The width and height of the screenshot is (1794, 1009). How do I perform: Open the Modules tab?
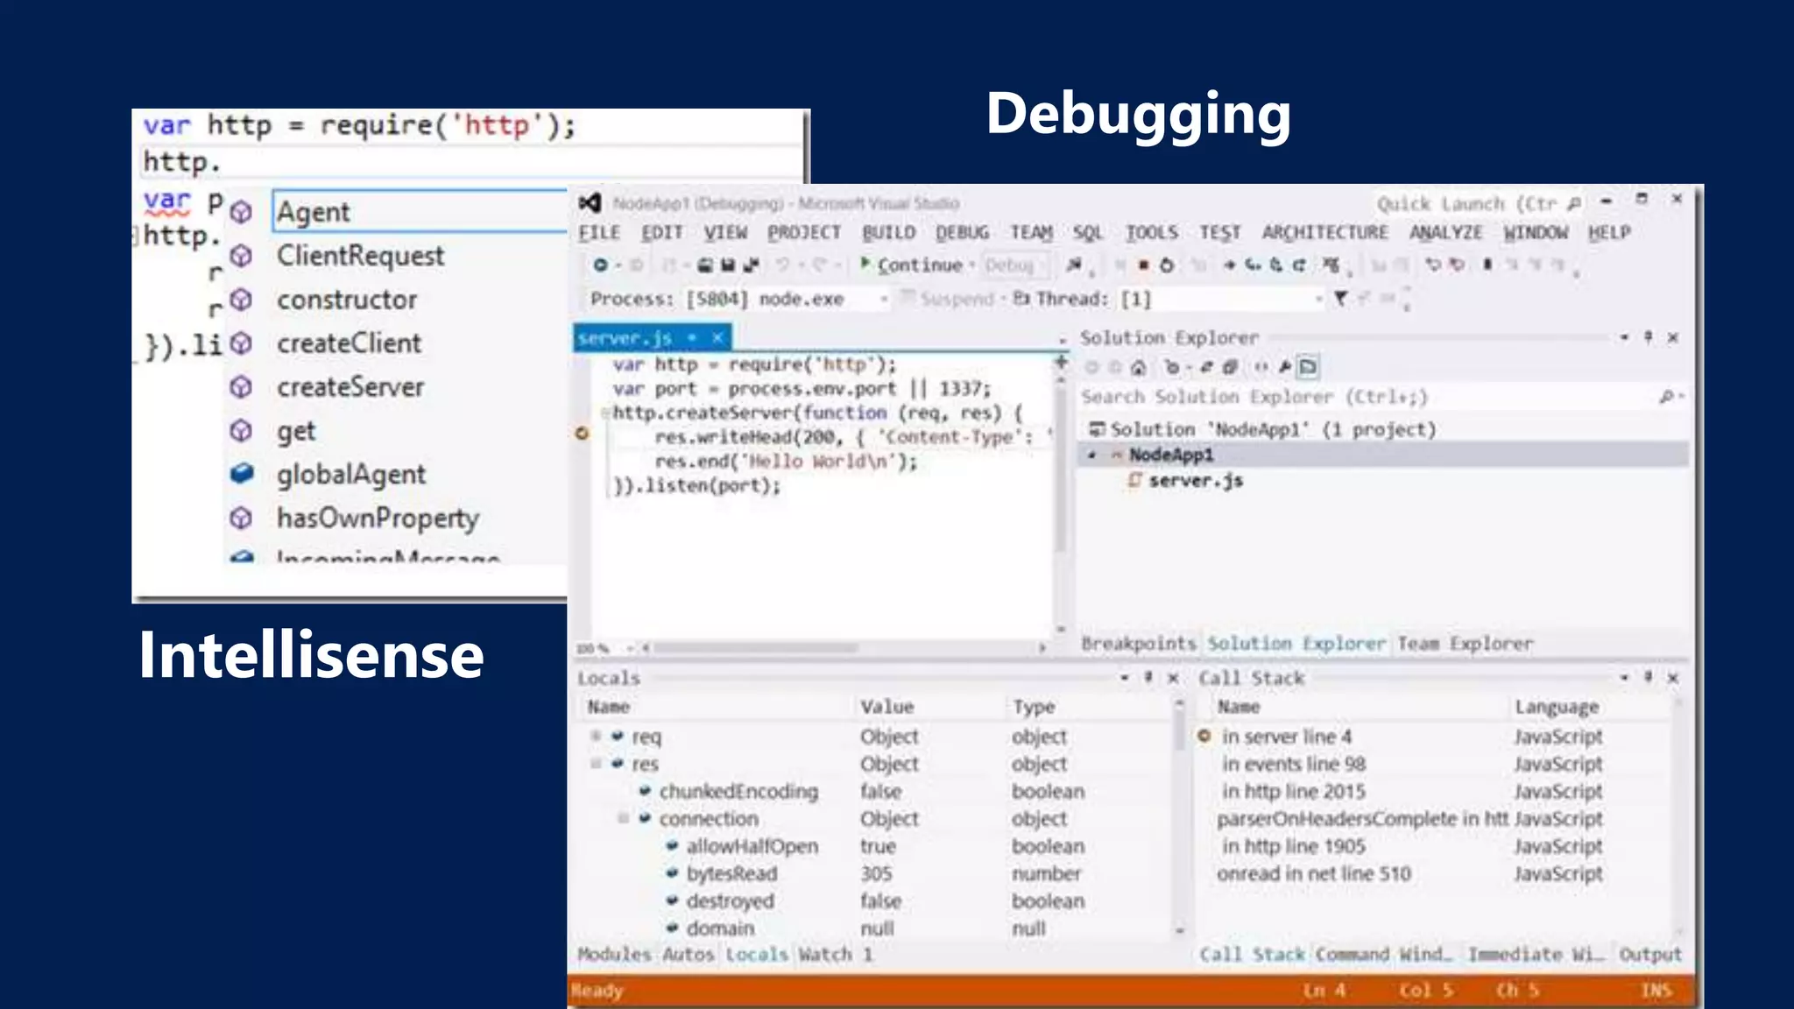[614, 954]
